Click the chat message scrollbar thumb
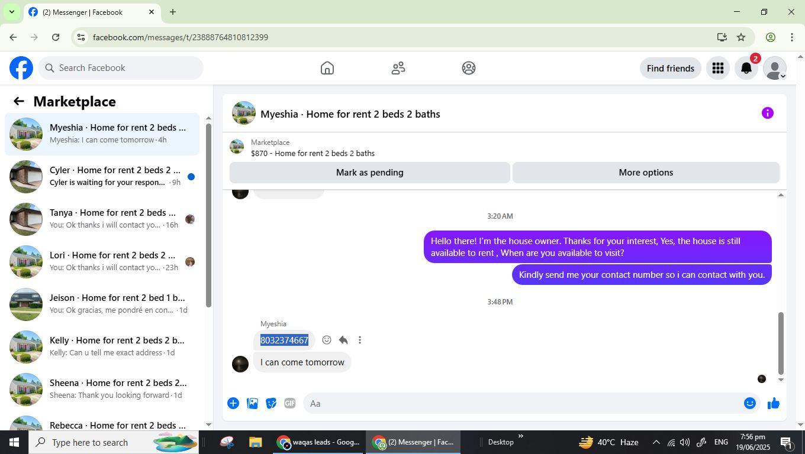The image size is (805, 454). [781, 343]
